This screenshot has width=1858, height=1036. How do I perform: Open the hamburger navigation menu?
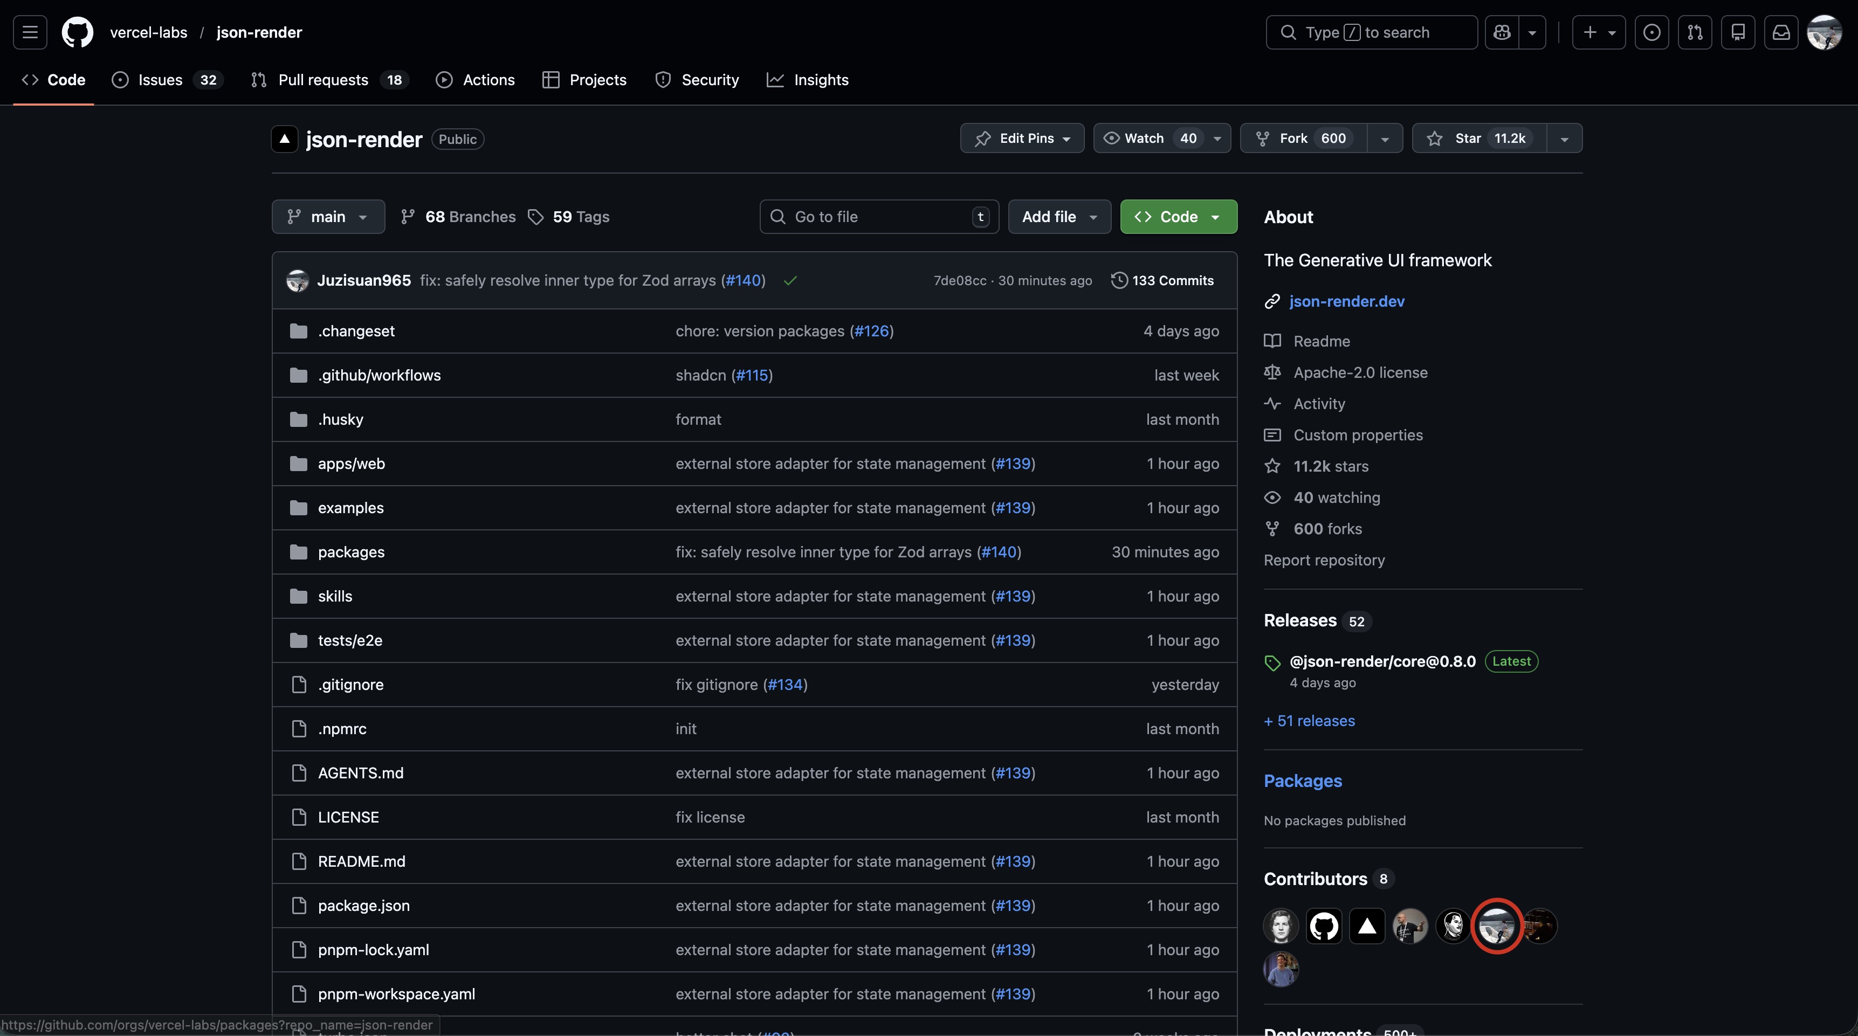click(30, 32)
